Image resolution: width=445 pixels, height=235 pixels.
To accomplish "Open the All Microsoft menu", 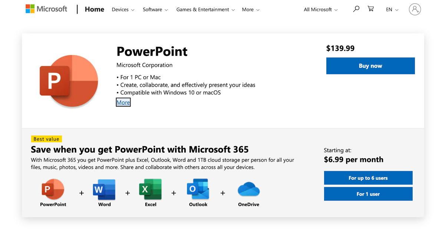I will tap(321, 10).
